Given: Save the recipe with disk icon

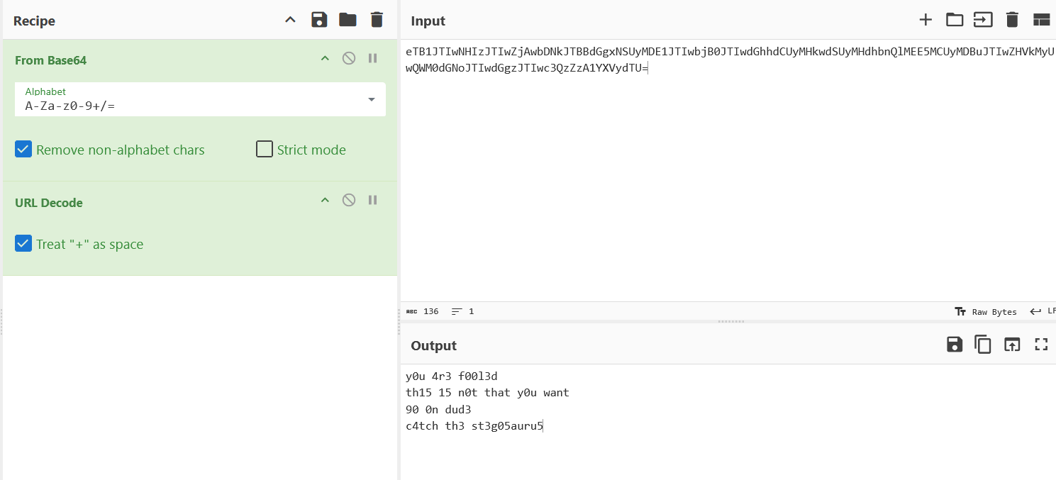Looking at the screenshot, I should pyautogui.click(x=319, y=20).
